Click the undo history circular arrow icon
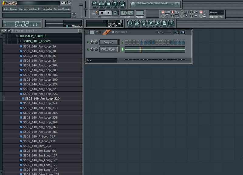The width and height of the screenshot is (243, 175). (x=130, y=23)
